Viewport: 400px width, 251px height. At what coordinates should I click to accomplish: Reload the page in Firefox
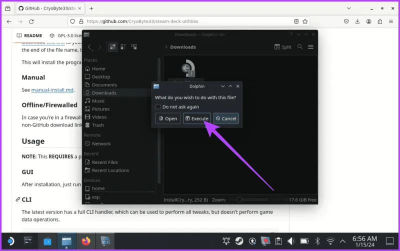[31, 21]
